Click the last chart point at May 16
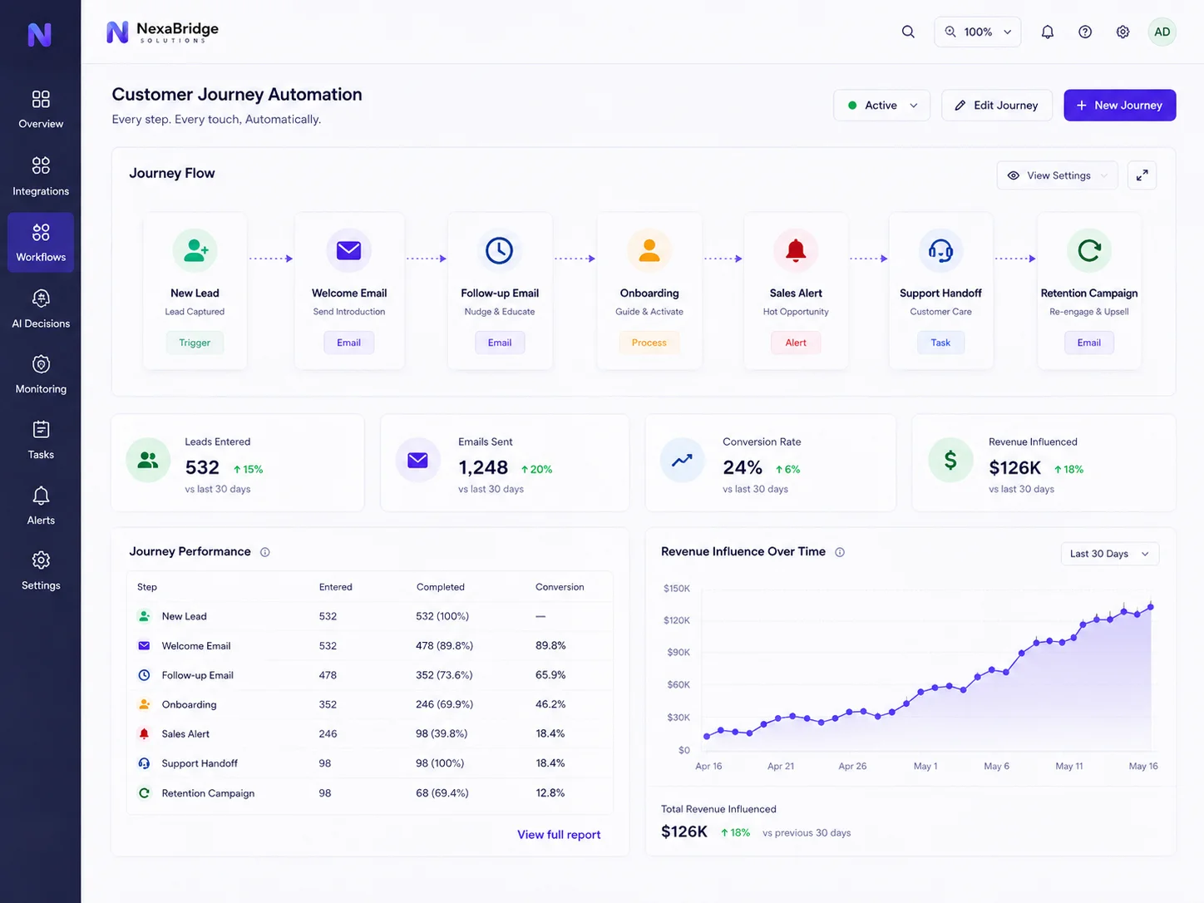Image resolution: width=1204 pixels, height=903 pixels. coord(1151,607)
